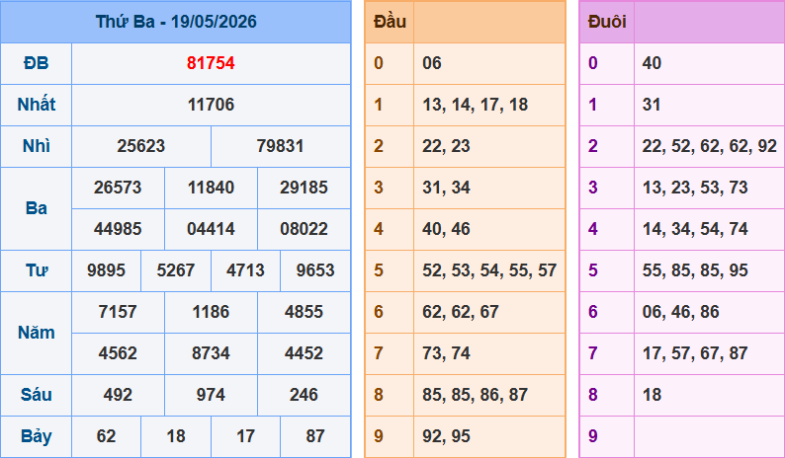Image resolution: width=785 pixels, height=458 pixels.
Task: Click Tư prize number 9653
Action: pos(315,270)
